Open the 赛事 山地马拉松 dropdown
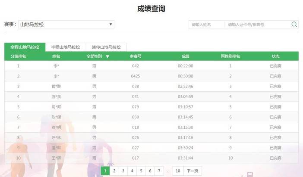This screenshot has width=303, height=177. coord(66,25)
